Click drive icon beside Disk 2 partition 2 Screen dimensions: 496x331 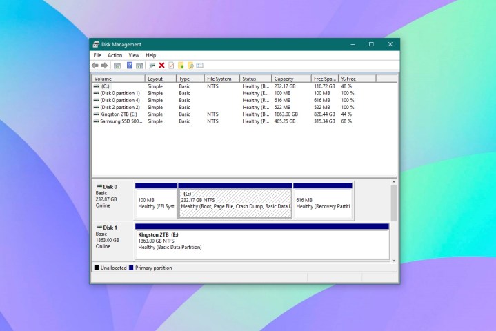coord(96,107)
